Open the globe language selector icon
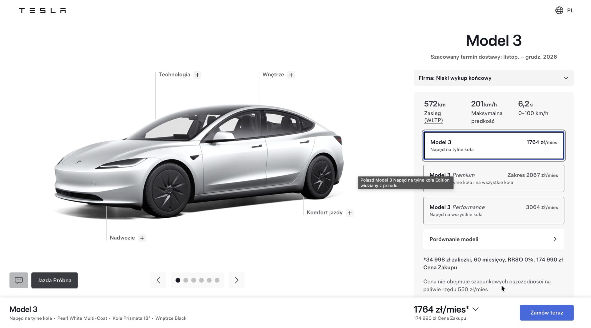 559,10
